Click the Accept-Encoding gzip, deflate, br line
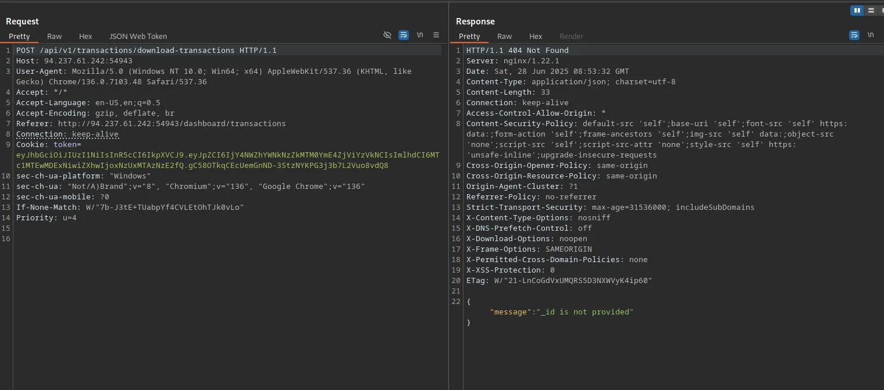The image size is (884, 390). coord(95,113)
